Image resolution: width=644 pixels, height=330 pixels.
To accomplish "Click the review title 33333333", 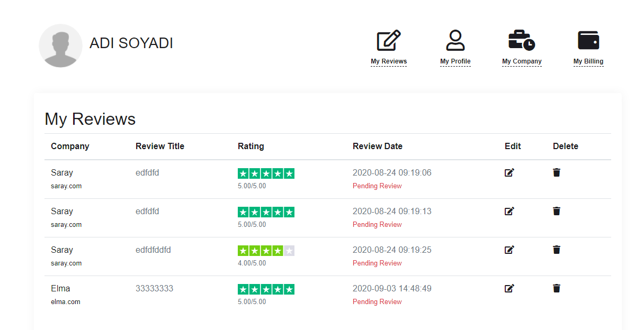I will (155, 289).
